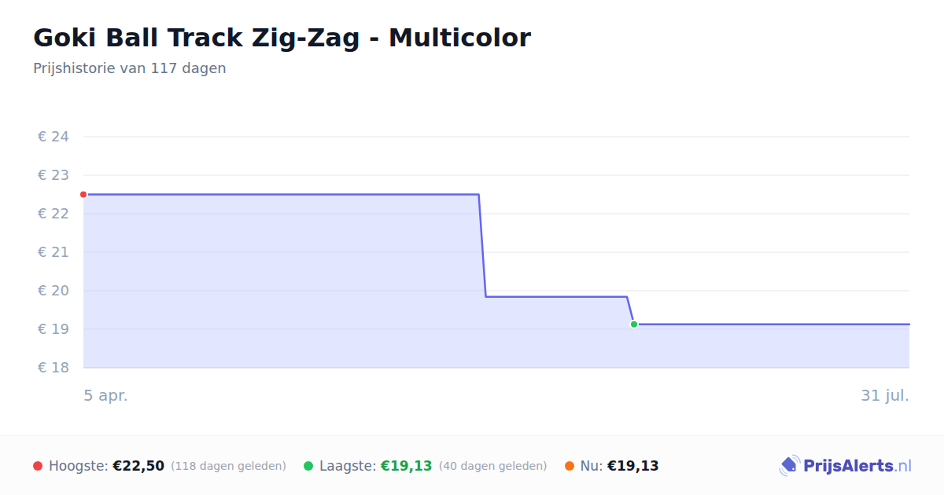This screenshot has height=495, width=944.
Task: Click the 40 dagen geleden note
Action: (x=493, y=466)
